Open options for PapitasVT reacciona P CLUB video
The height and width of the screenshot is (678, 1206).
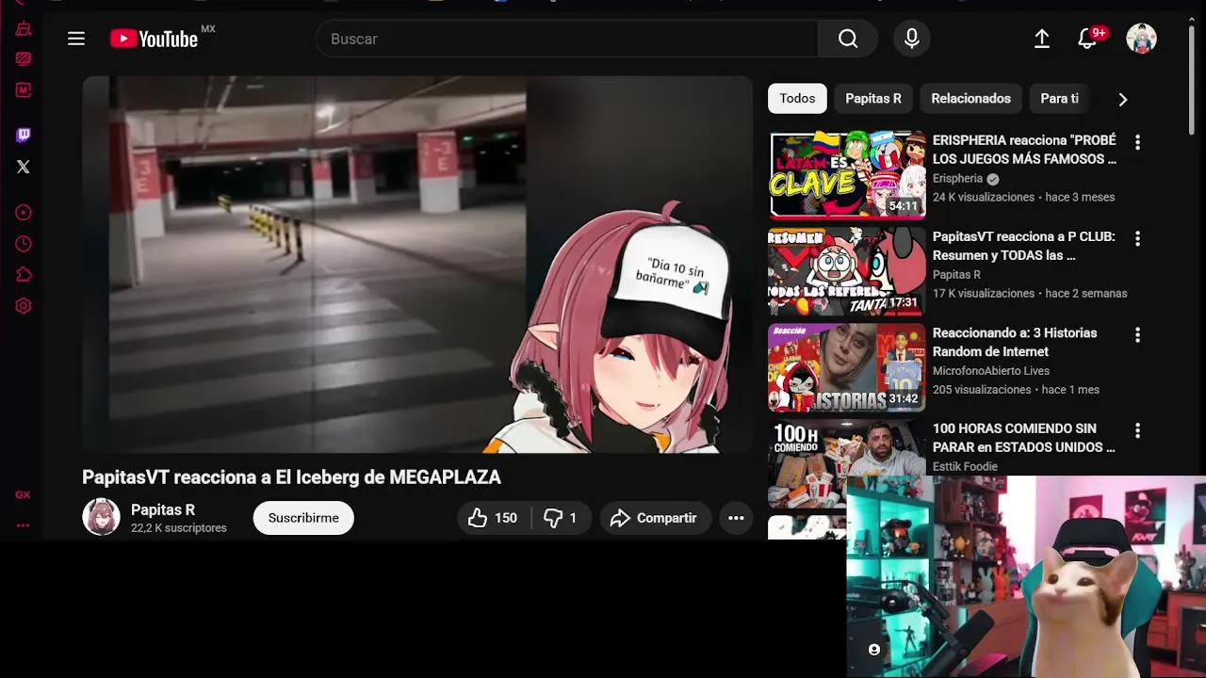point(1137,238)
